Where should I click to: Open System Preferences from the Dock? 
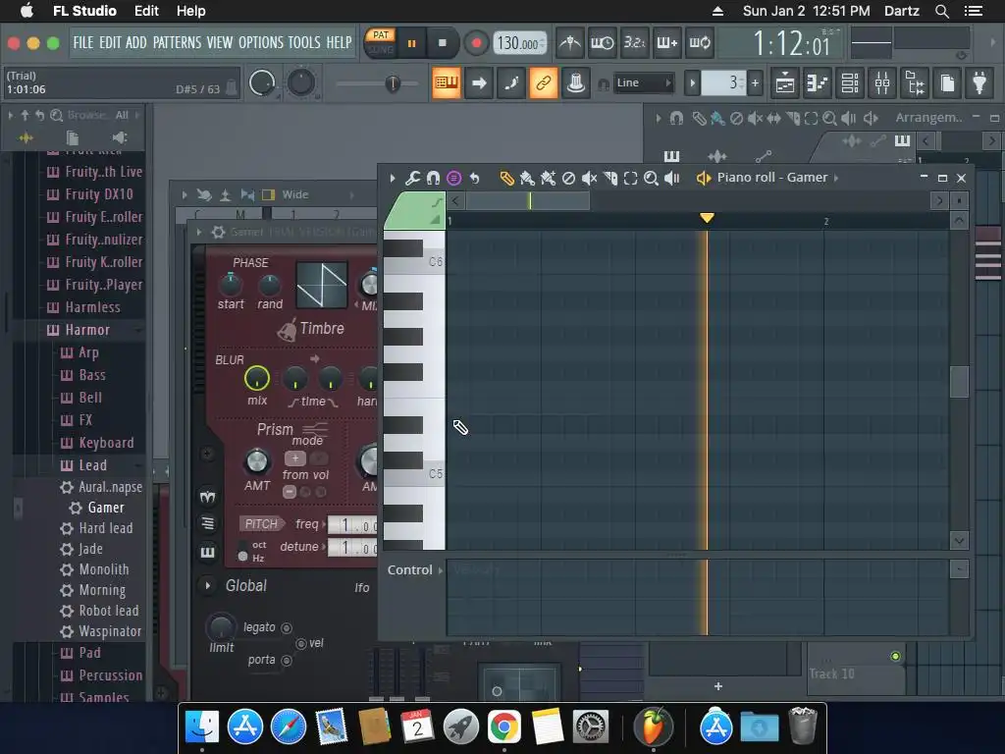590,727
